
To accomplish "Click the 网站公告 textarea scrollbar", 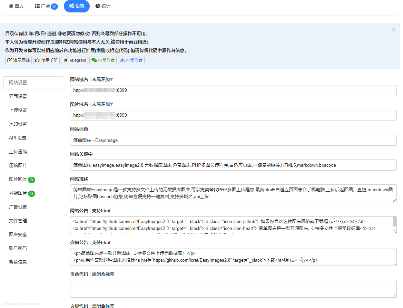I will coord(395,222).
